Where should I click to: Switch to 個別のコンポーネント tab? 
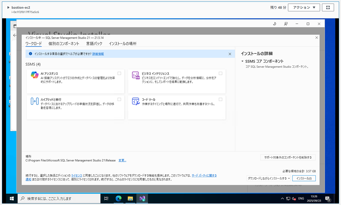click(x=64, y=44)
